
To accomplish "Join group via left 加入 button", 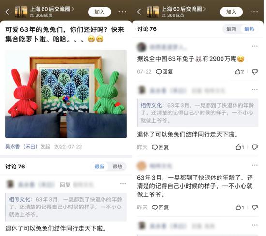I will (x=100, y=12).
